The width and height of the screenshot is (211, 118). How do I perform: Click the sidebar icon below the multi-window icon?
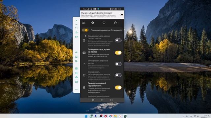pos(76,69)
